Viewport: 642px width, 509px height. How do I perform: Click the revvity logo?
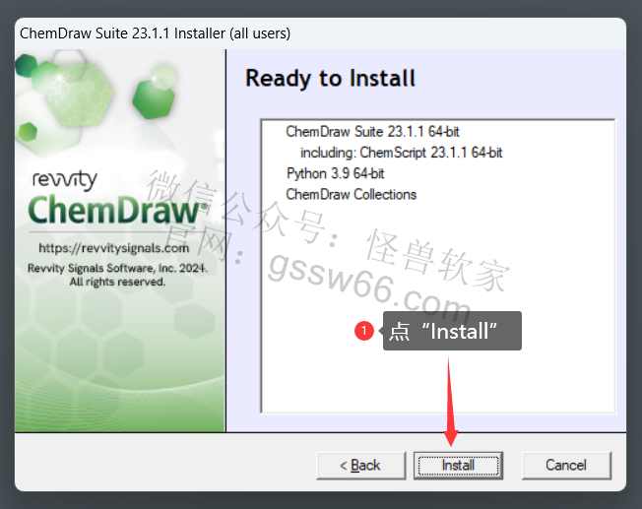point(65,180)
